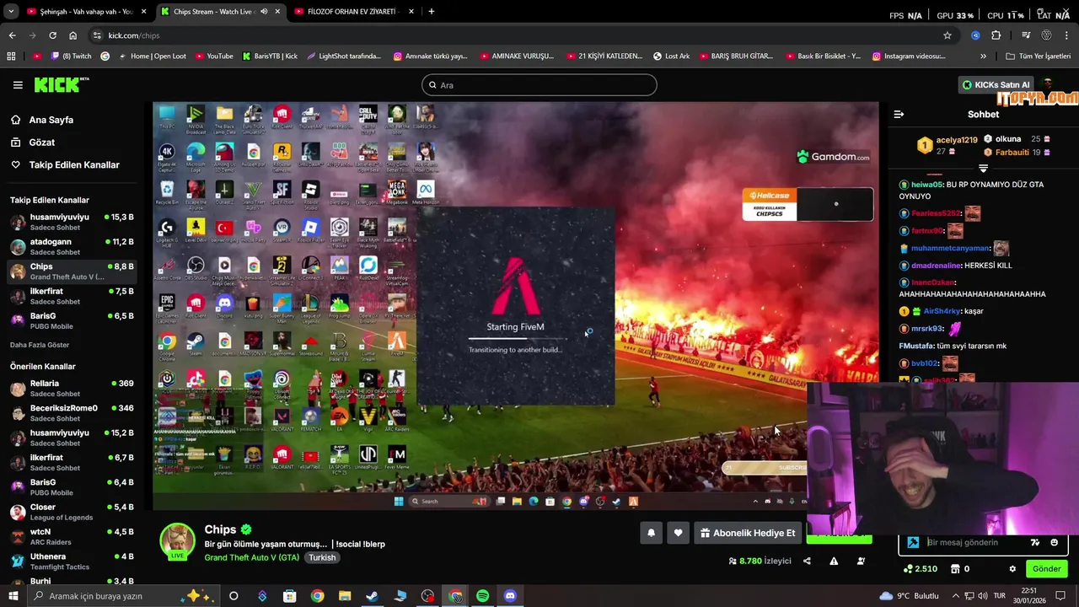
Task: Open husamviyuviyu channel in followed list
Action: pos(72,223)
